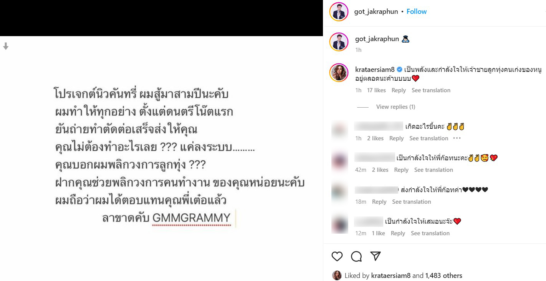Reply to krataersiam8's comment
Screen dimensions: 546x281
pos(399,90)
